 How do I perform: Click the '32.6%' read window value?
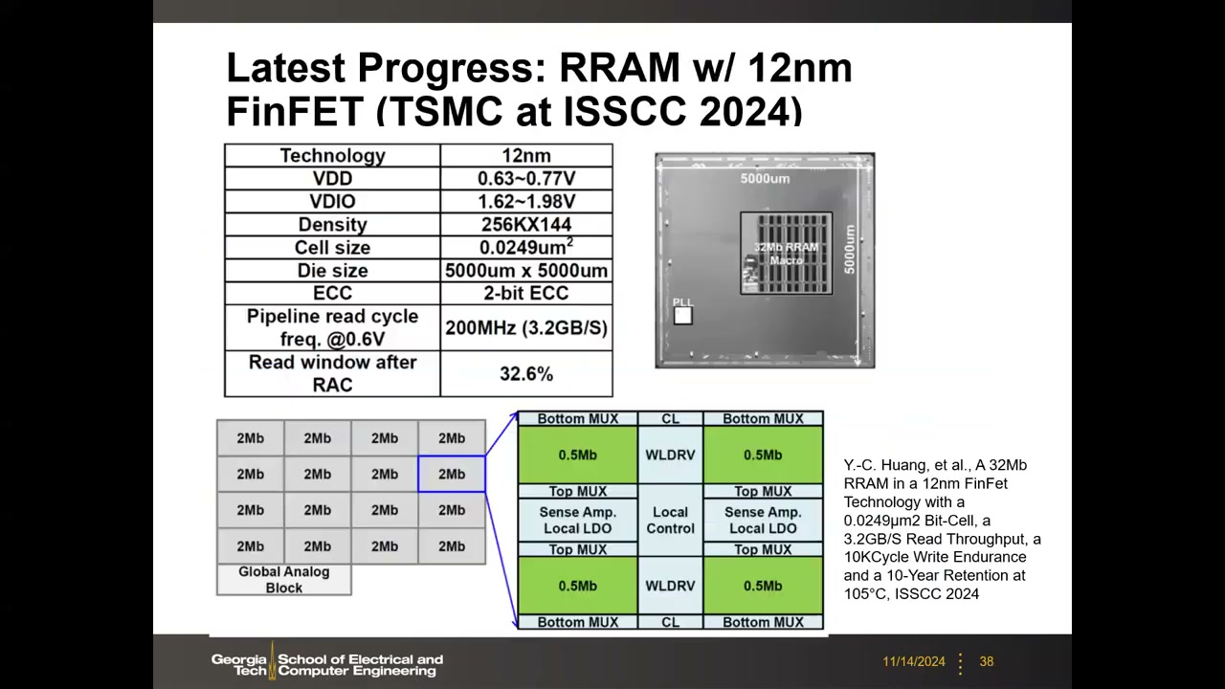coord(526,374)
